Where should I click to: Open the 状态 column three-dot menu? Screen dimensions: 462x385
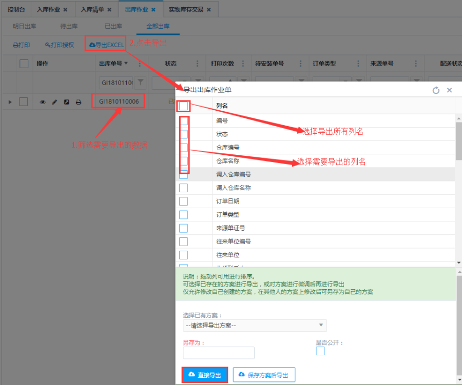[x=198, y=64]
